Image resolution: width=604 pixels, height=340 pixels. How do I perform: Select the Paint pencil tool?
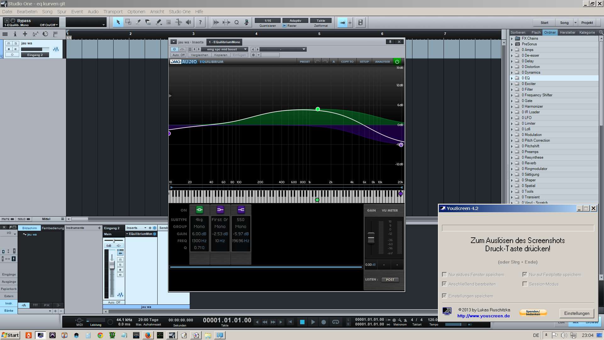pyautogui.click(x=158, y=22)
